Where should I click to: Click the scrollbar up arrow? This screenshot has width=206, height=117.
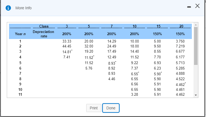pos(196,25)
